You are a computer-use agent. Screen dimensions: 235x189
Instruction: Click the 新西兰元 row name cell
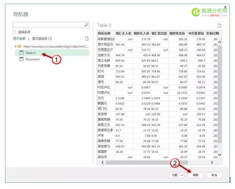coord(106,125)
